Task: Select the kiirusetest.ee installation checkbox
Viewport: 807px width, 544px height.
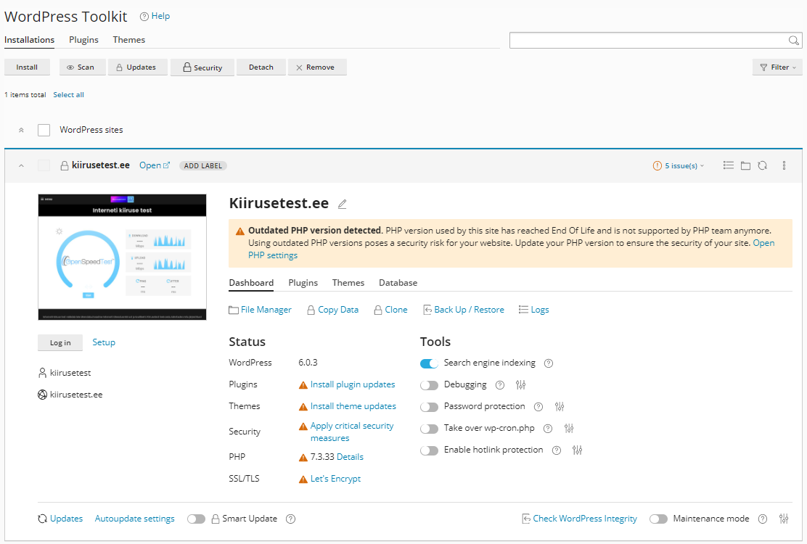Action: [44, 165]
